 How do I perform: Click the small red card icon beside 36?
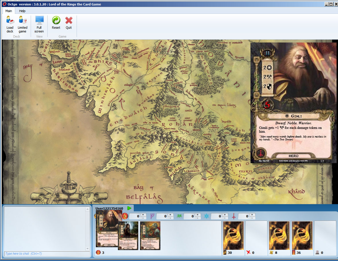[x=294, y=252]
